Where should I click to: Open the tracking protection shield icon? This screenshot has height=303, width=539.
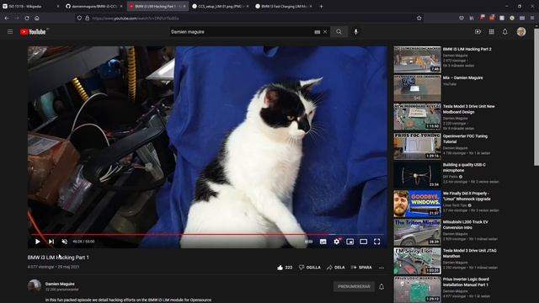[x=79, y=18]
